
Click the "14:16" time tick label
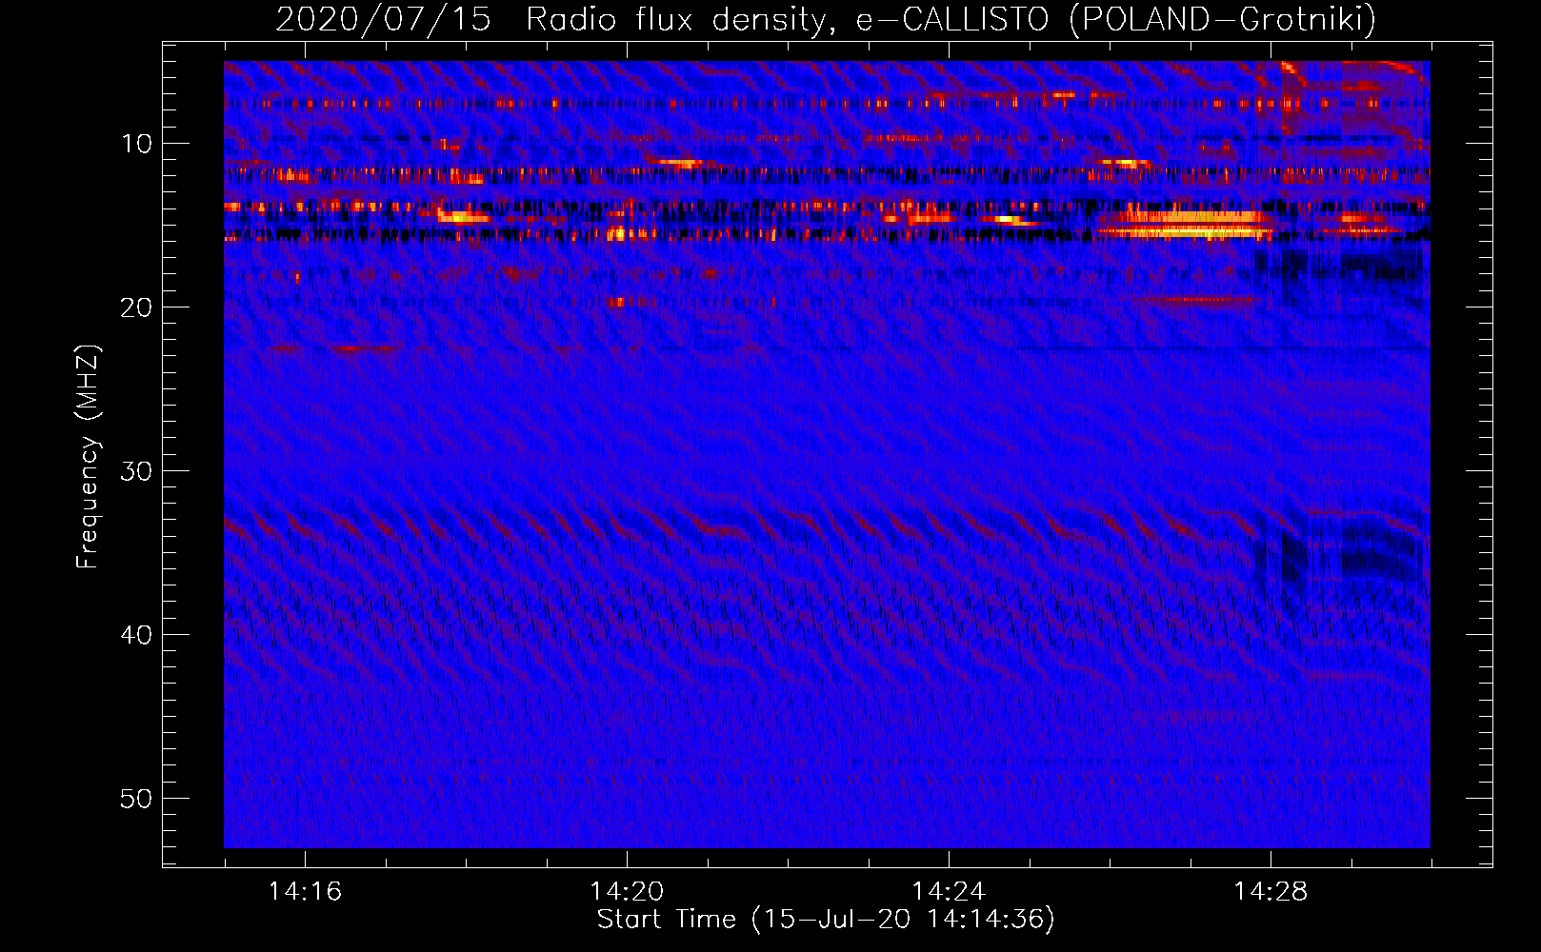(305, 891)
